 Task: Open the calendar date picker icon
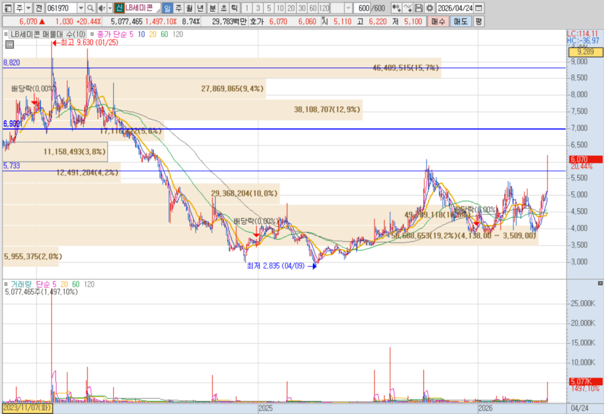(x=478, y=8)
